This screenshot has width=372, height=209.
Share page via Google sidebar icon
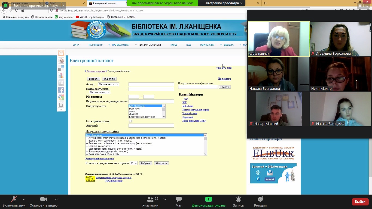tap(61, 97)
